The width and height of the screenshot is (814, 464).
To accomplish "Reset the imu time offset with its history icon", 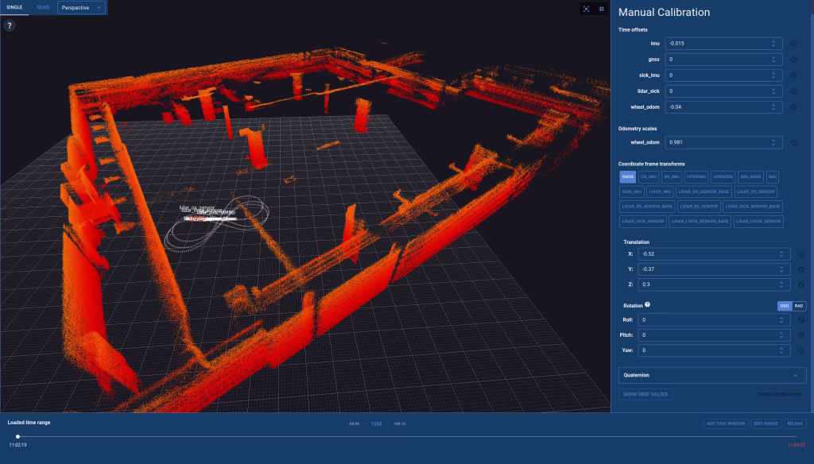I will tap(794, 43).
